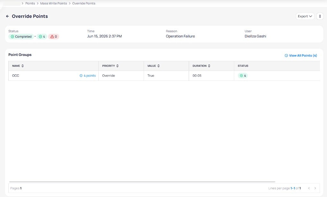The height and width of the screenshot is (197, 327).
Task: Click the Status column header
Action: coord(243,66)
